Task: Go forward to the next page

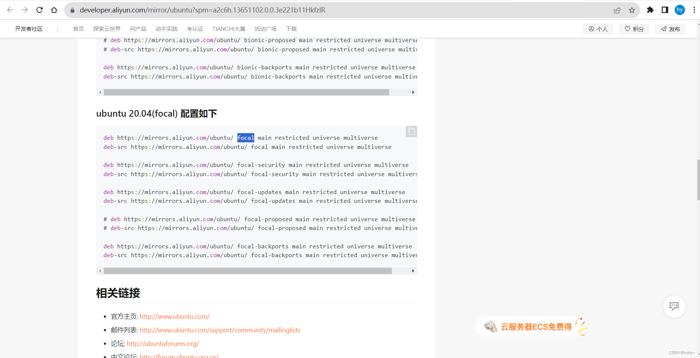Action: pyautogui.click(x=25, y=10)
